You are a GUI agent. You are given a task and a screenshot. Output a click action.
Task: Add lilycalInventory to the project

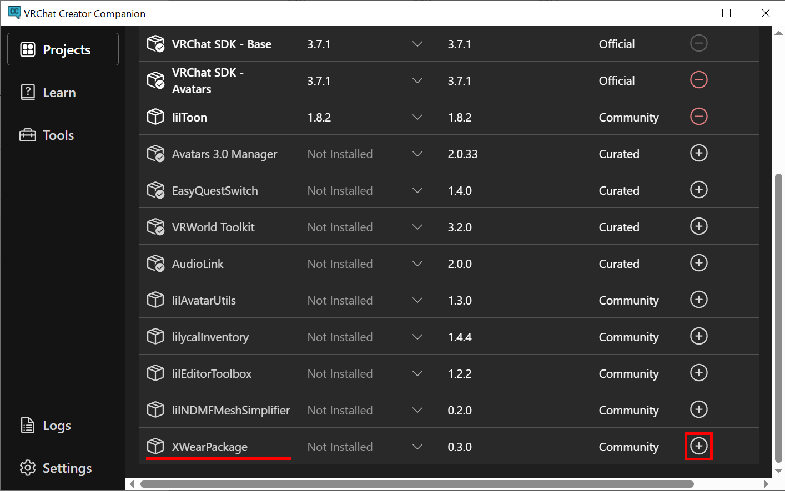(x=699, y=336)
